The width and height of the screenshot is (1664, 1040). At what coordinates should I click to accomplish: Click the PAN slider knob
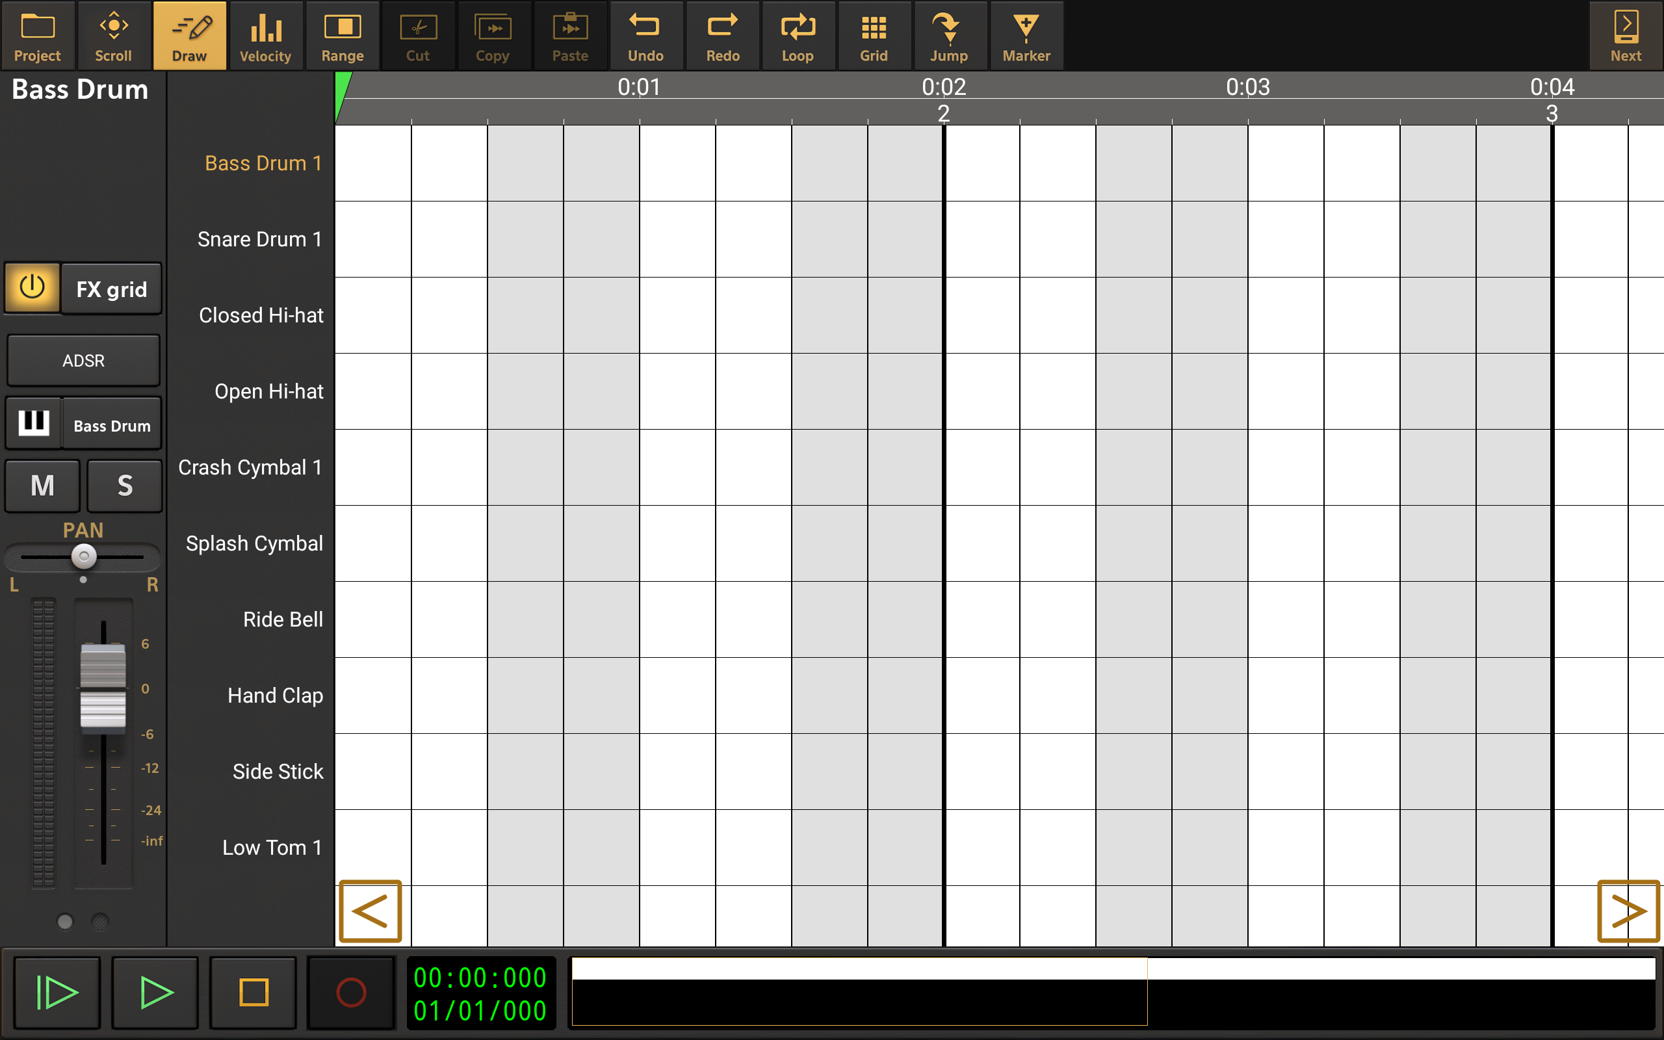[x=84, y=556]
